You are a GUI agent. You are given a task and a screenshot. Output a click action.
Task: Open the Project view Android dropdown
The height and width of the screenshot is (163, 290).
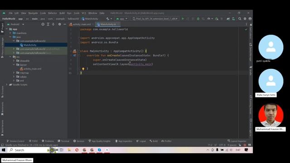(15, 24)
